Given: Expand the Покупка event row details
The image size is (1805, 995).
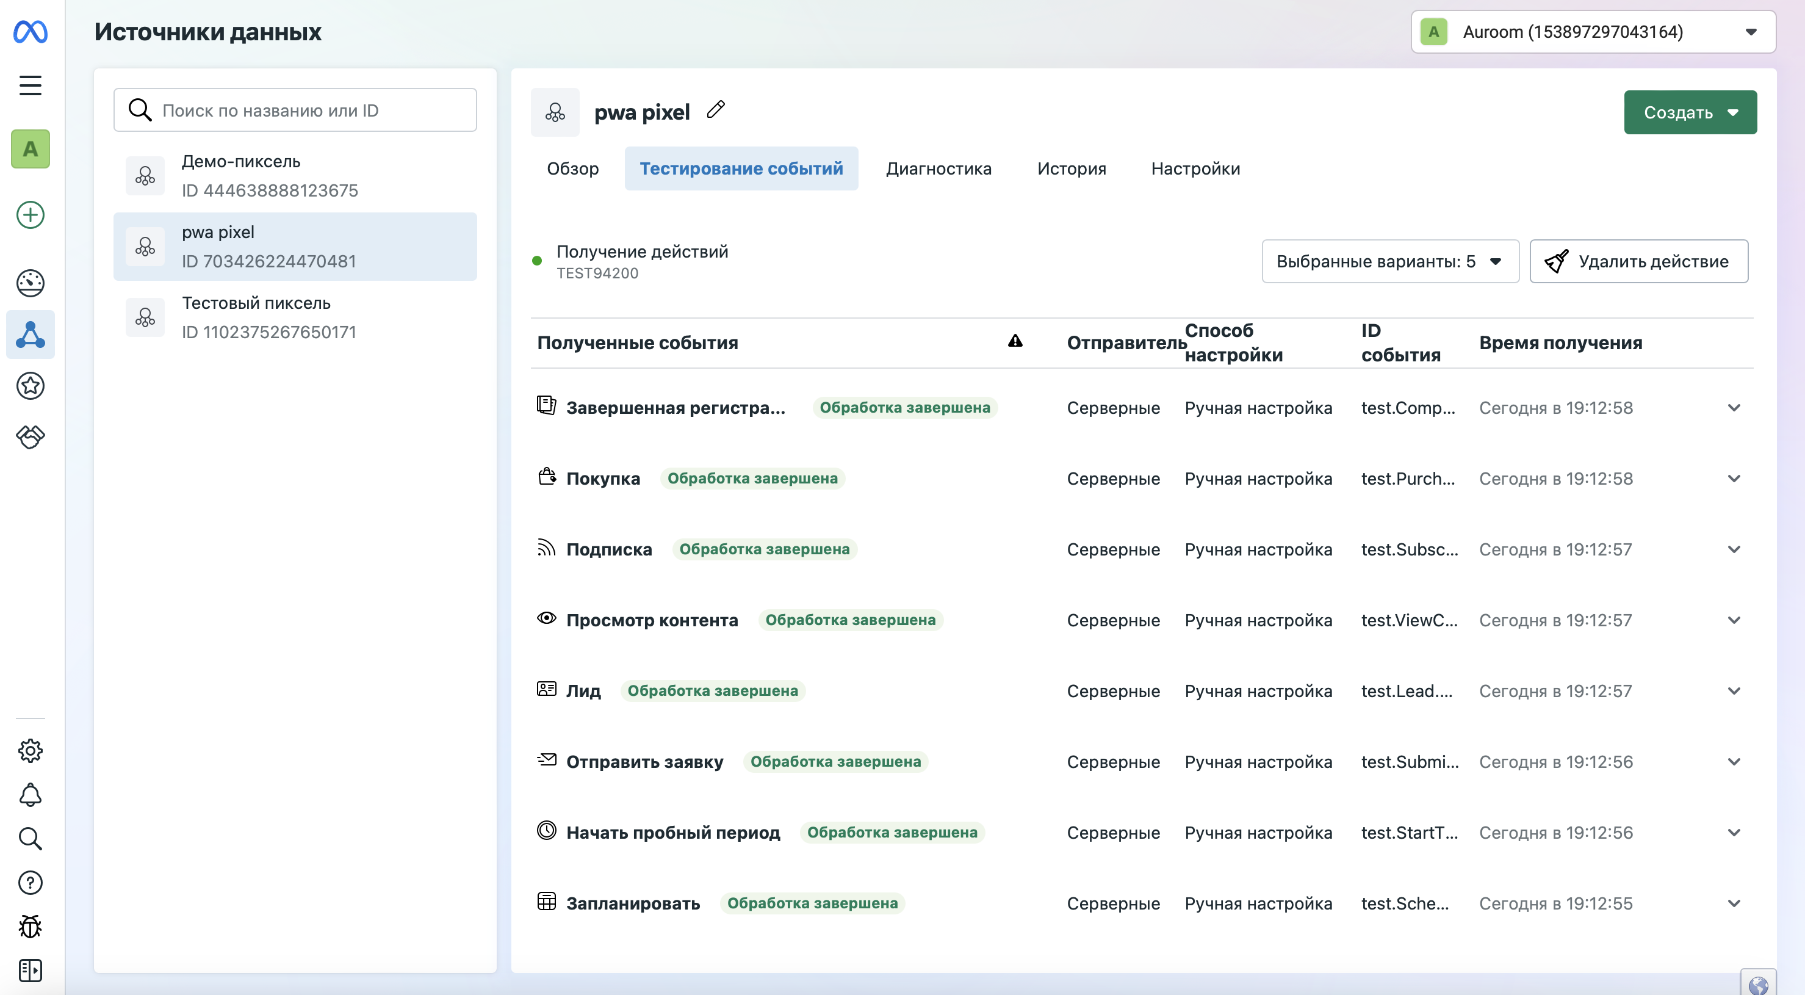Looking at the screenshot, I should [1734, 478].
